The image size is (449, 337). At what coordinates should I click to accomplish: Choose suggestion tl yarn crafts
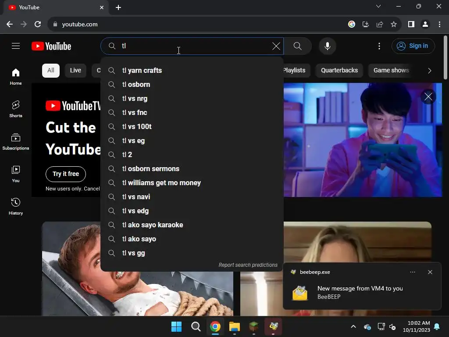pyautogui.click(x=192, y=71)
